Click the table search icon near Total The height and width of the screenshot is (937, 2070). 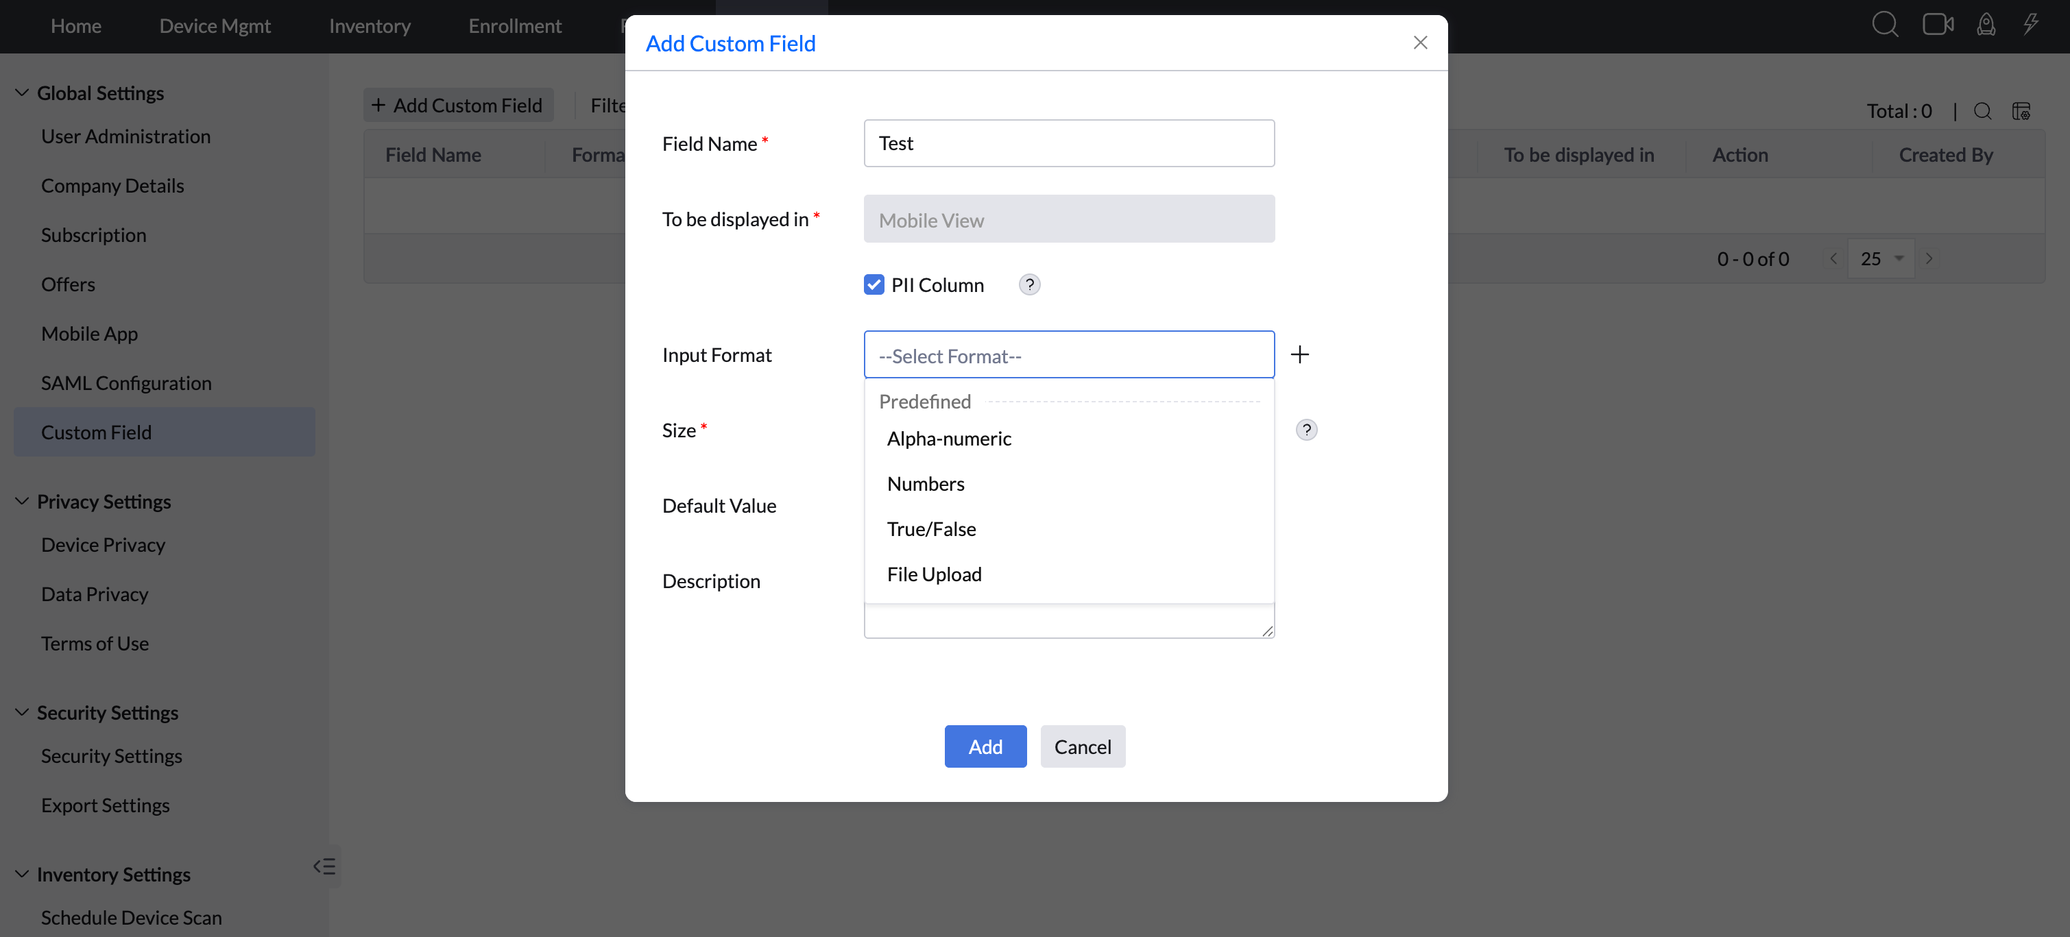[x=1982, y=111]
